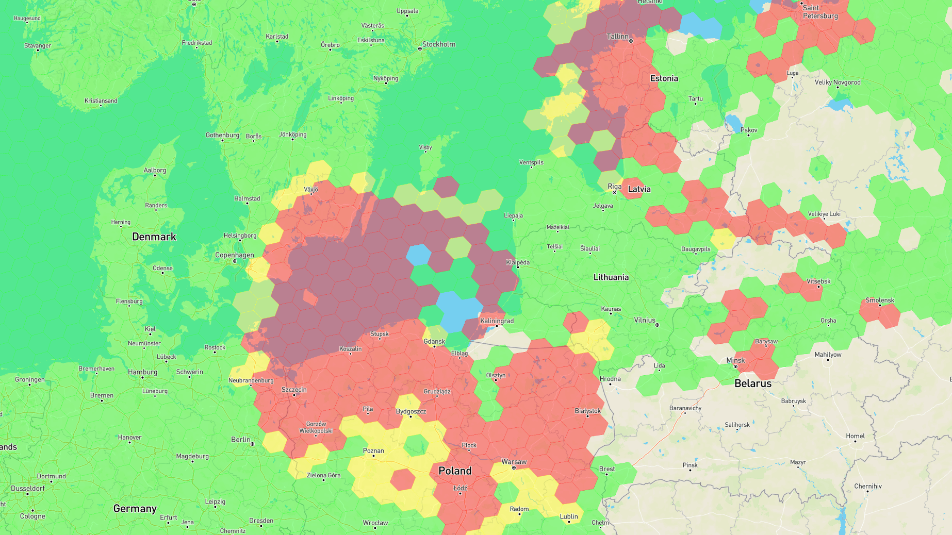Click the Białystok city label

[588, 411]
